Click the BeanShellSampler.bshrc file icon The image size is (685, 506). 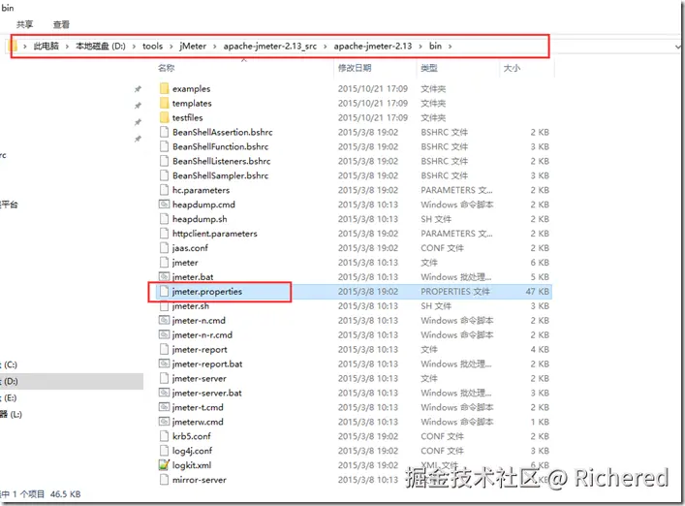click(x=165, y=175)
